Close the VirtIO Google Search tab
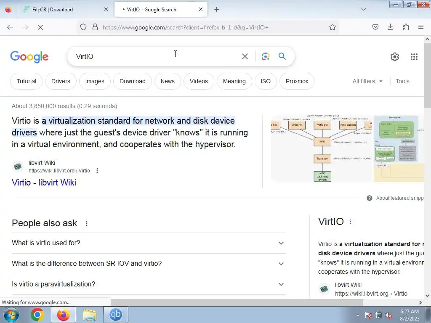431x323 pixels. pyautogui.click(x=201, y=9)
